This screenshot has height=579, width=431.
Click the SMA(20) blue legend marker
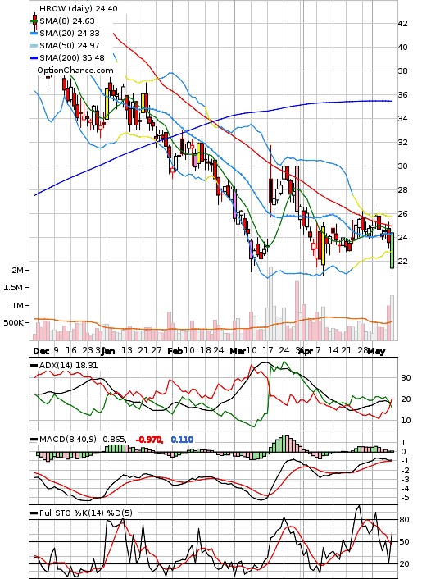pyautogui.click(x=34, y=34)
